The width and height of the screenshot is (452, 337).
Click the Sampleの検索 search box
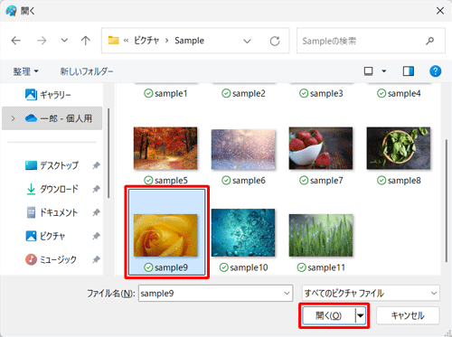371,41
